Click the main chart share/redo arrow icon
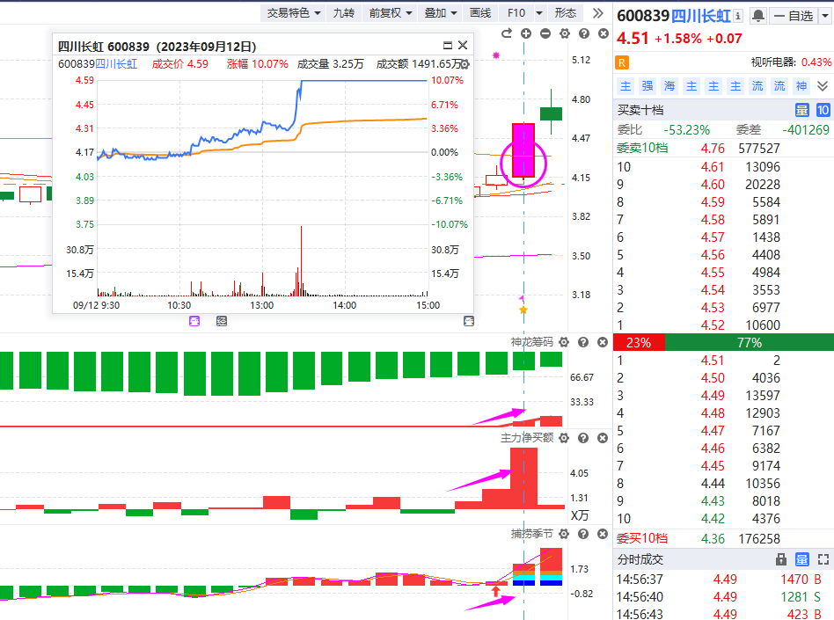The height and width of the screenshot is (620, 834). pos(507,33)
